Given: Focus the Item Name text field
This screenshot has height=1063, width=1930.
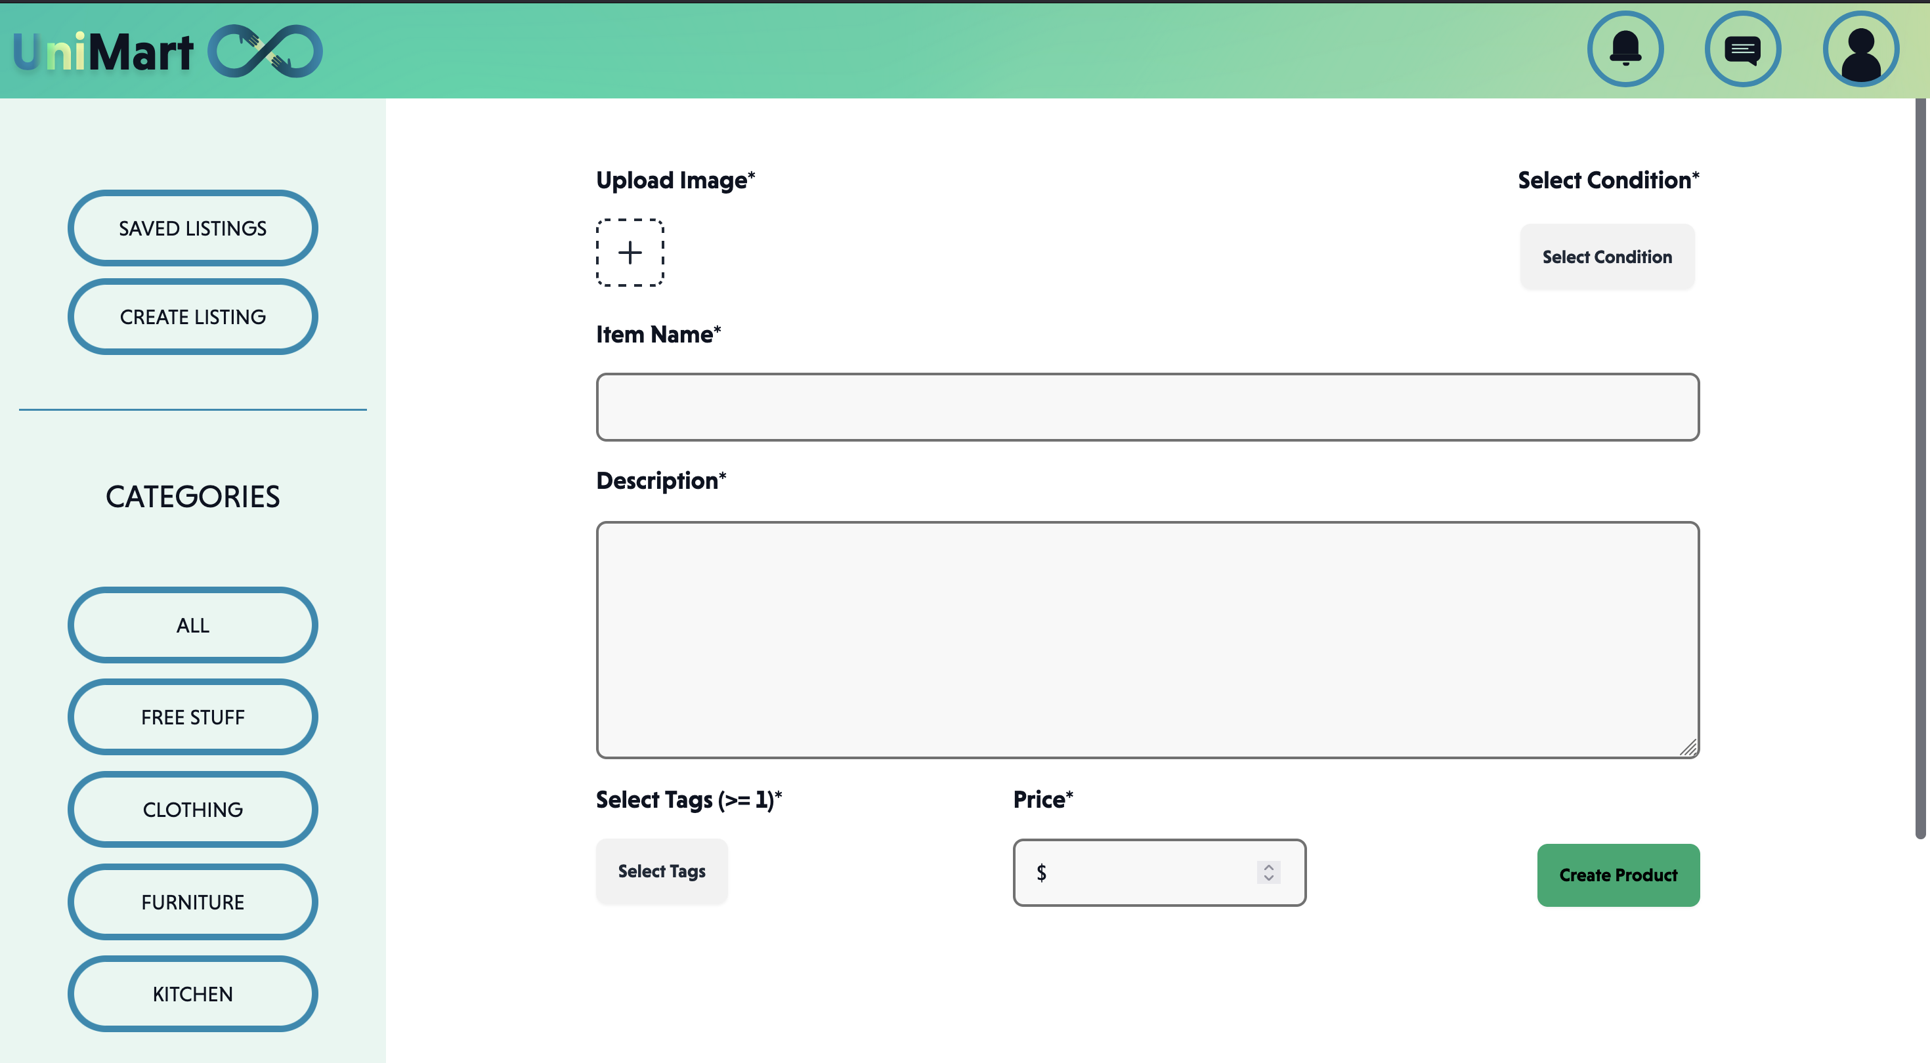Looking at the screenshot, I should tap(1147, 407).
